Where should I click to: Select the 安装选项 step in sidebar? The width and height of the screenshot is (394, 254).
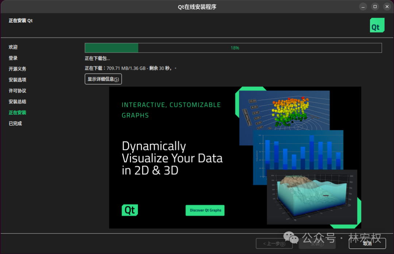coord(18,80)
